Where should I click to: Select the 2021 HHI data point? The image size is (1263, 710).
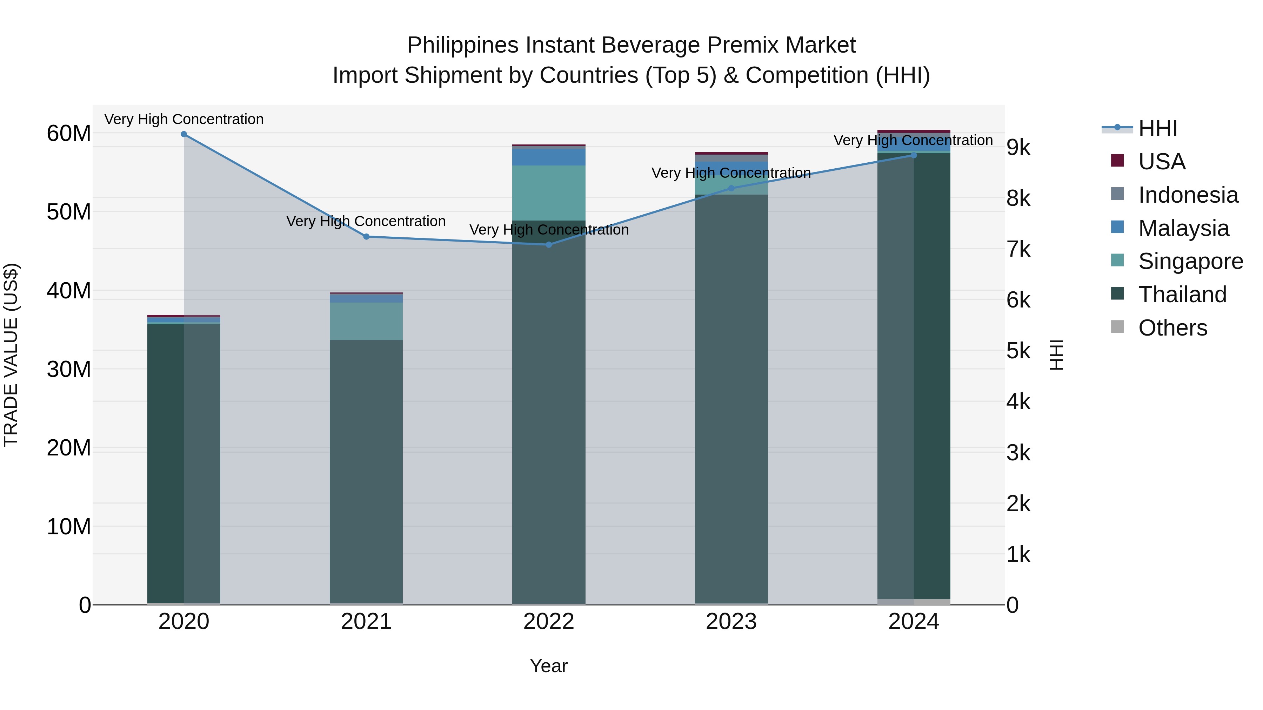tap(366, 237)
